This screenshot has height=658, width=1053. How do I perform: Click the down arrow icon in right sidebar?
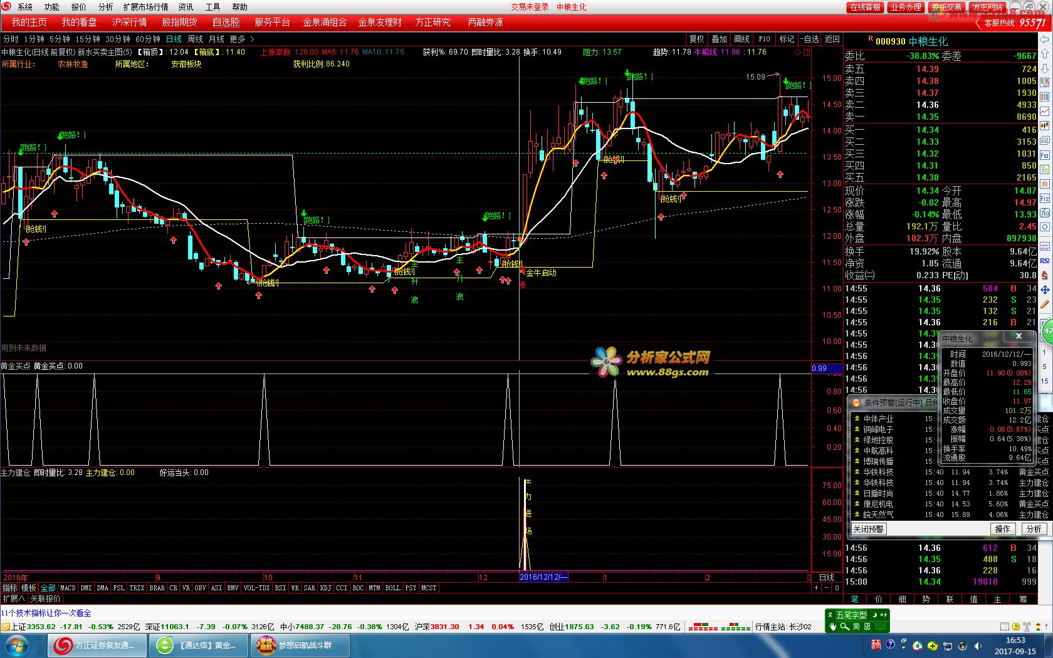pos(1044,68)
